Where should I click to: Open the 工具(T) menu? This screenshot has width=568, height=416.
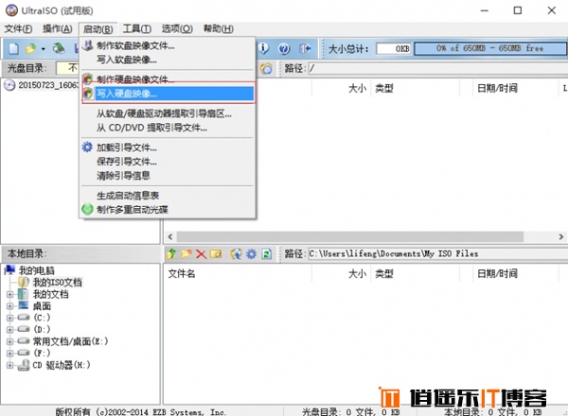pyautogui.click(x=137, y=29)
